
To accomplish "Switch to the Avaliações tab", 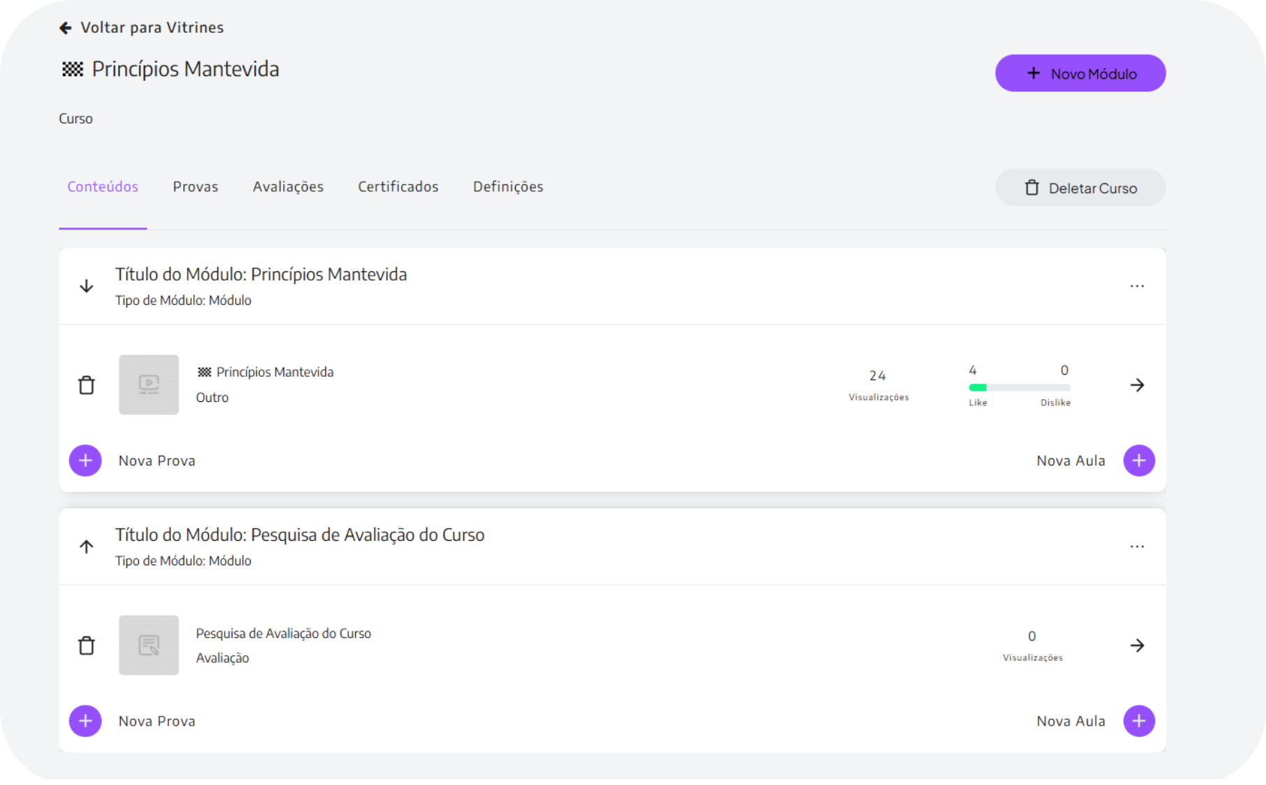I will (x=288, y=187).
